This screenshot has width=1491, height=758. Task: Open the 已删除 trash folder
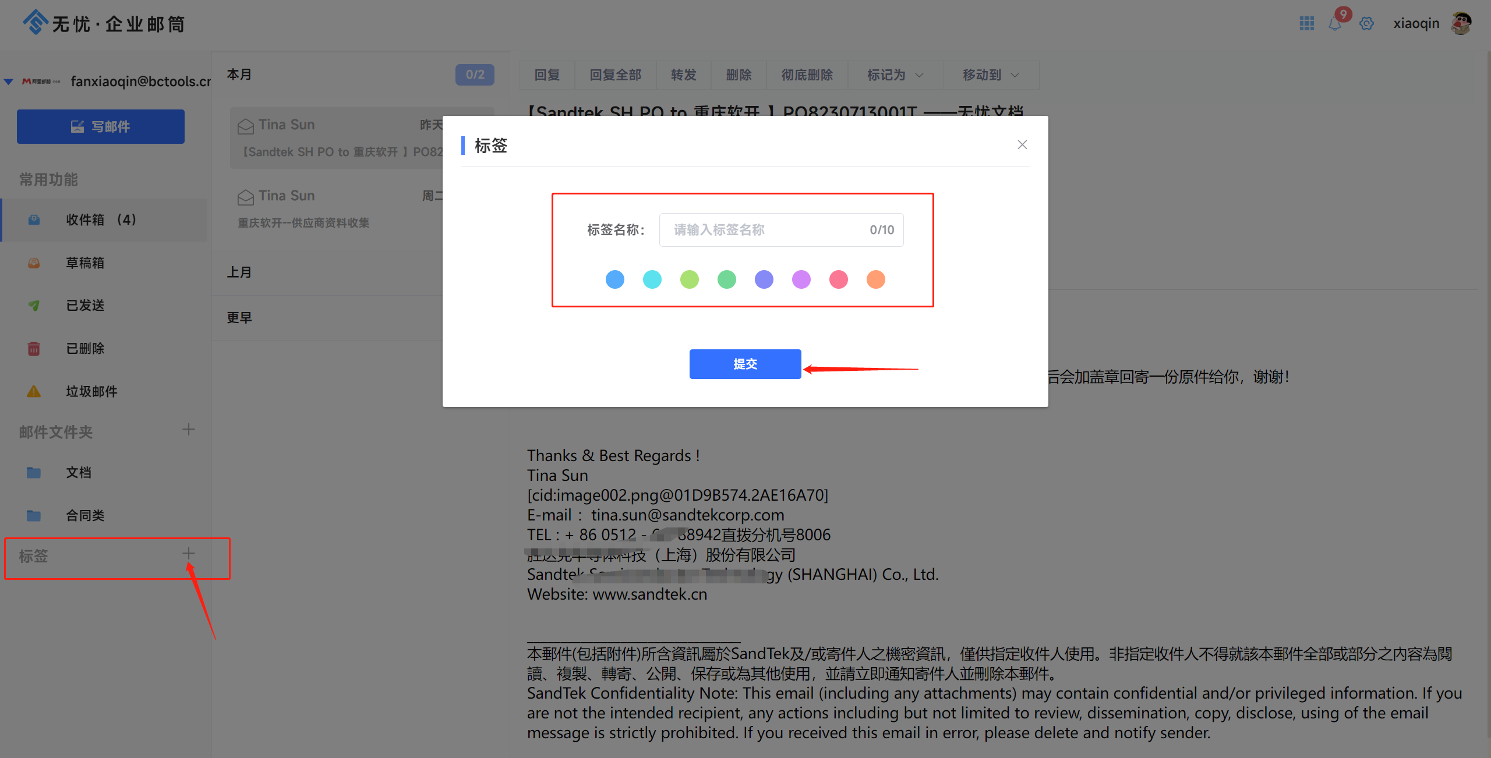pos(85,348)
